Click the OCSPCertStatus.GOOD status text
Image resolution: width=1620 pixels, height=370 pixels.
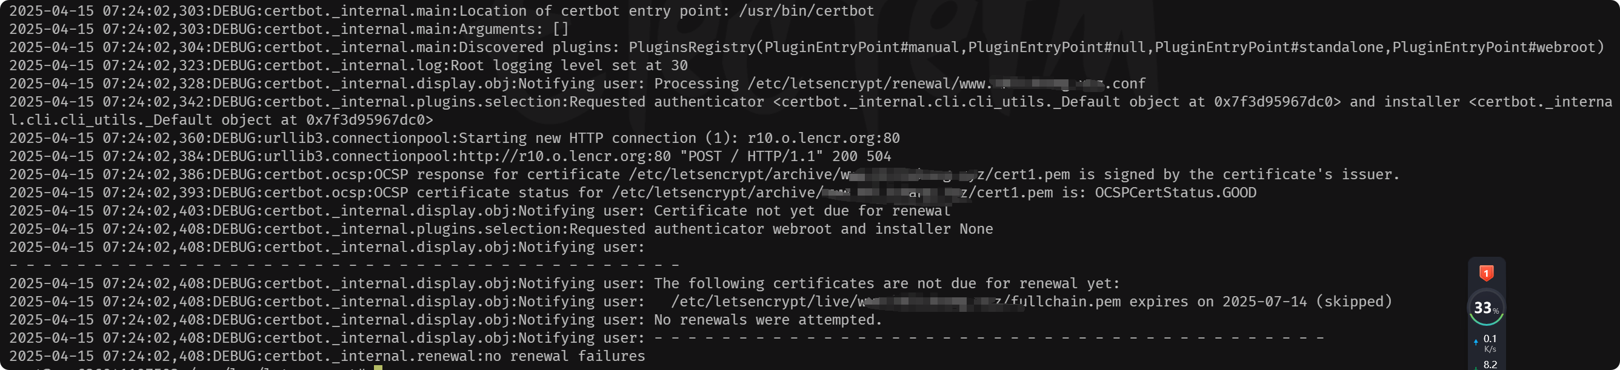1175,192
